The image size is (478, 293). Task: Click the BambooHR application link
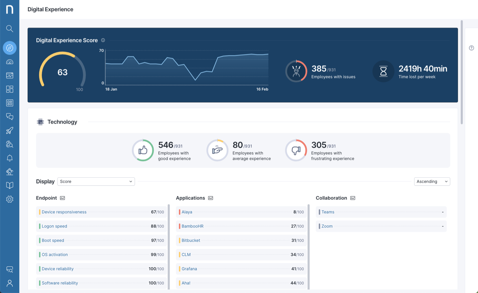[192, 226]
